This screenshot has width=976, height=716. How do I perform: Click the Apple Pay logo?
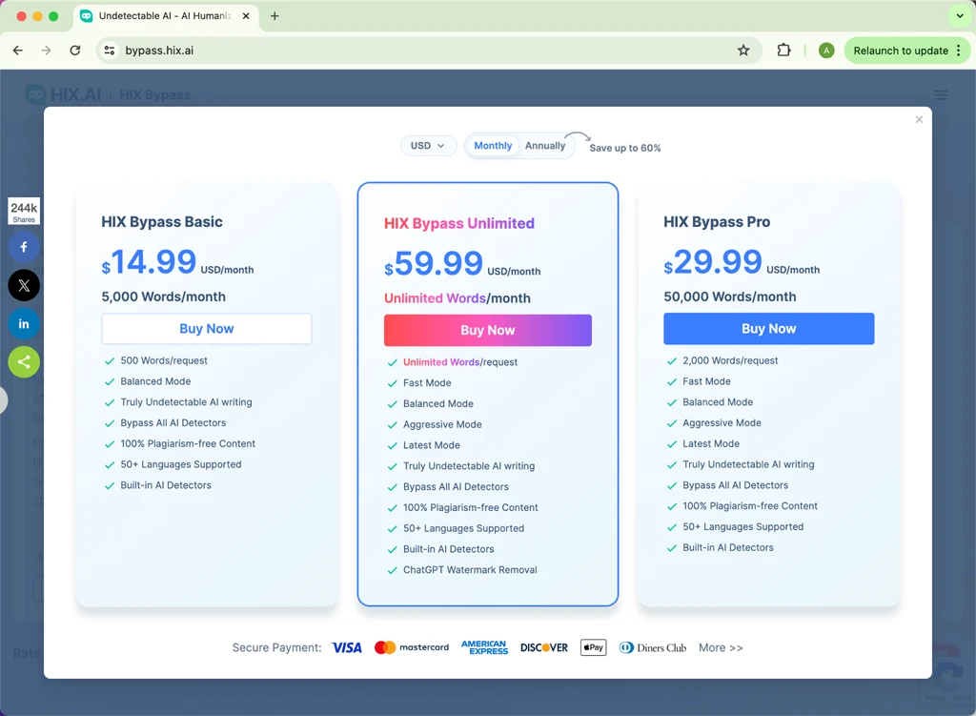[593, 647]
